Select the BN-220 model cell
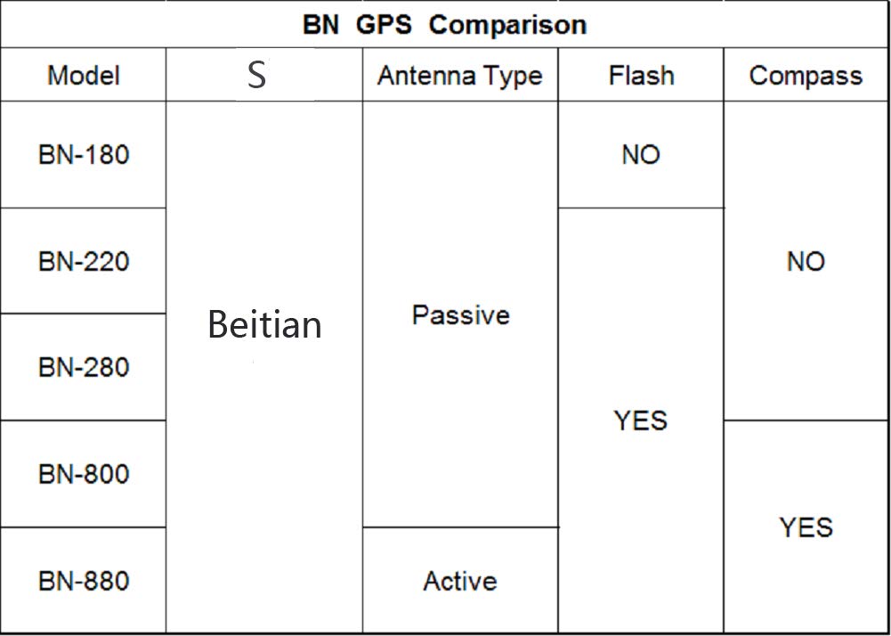891x636 pixels. (84, 262)
